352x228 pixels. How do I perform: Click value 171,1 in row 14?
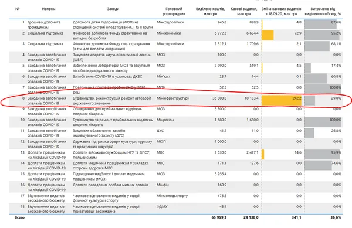point(222,163)
